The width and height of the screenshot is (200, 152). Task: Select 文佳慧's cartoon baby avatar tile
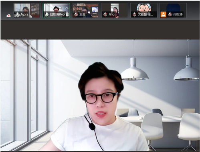click(x=144, y=10)
